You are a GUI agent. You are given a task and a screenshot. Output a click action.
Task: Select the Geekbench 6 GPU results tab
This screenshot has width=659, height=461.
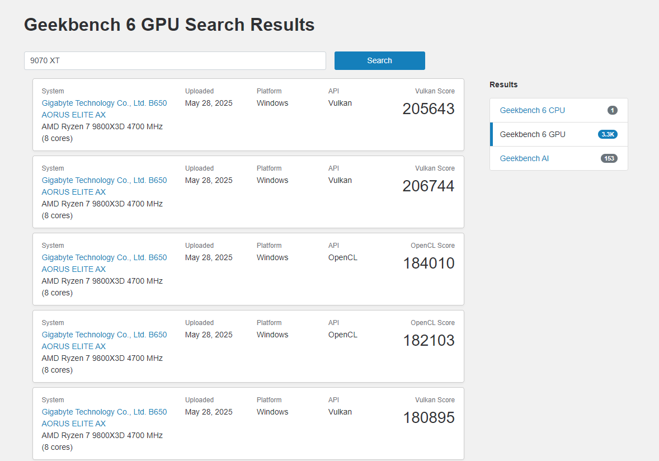click(558, 134)
